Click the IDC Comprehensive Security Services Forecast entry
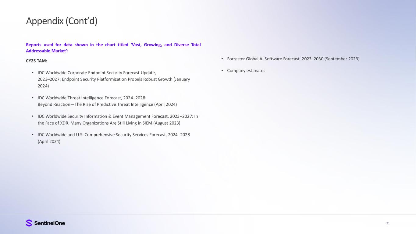Screen dimensions: 416x234 tap(114, 138)
